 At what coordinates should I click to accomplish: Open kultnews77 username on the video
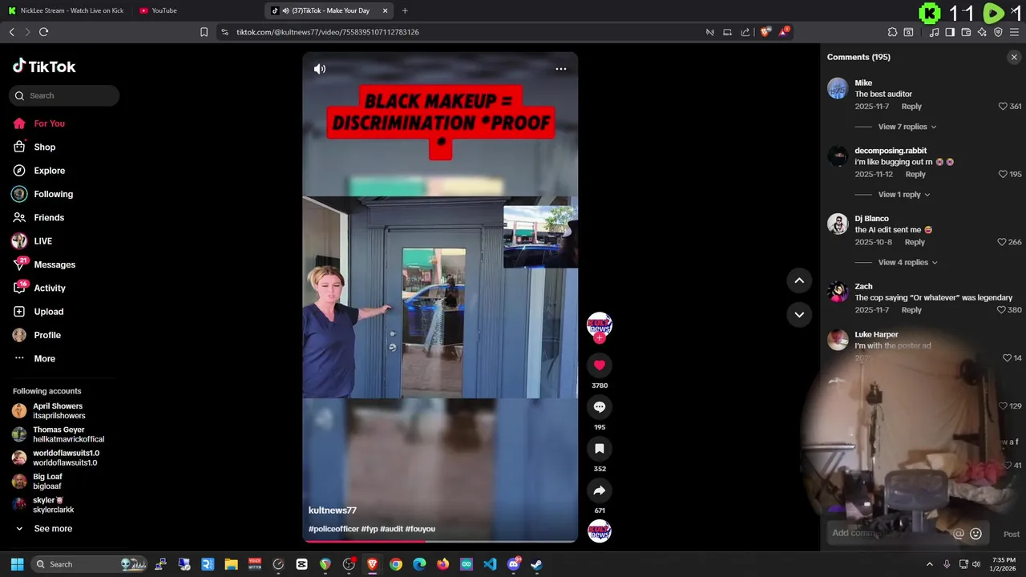point(333,510)
